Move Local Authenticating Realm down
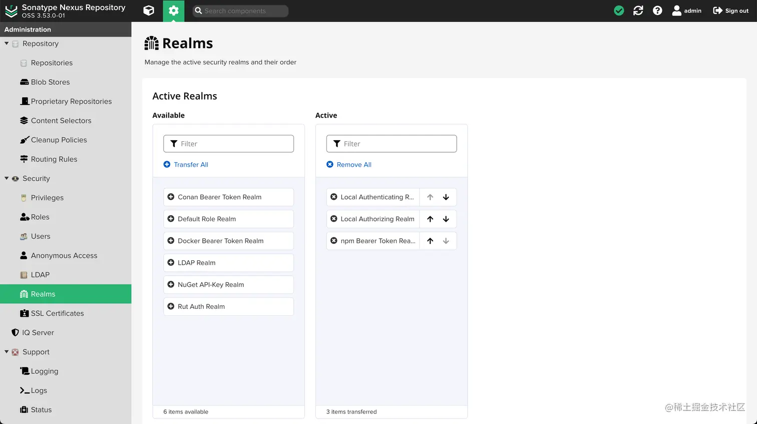757x424 pixels. 446,197
